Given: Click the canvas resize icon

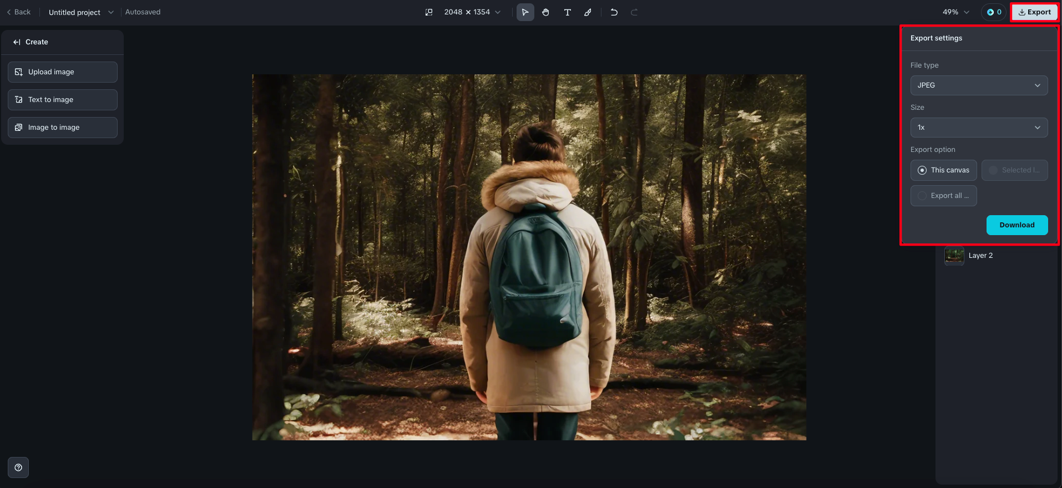Looking at the screenshot, I should 429,12.
